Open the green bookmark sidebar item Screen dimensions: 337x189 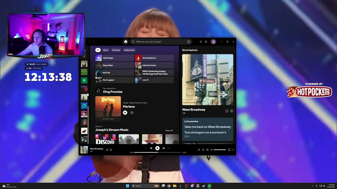(84, 80)
